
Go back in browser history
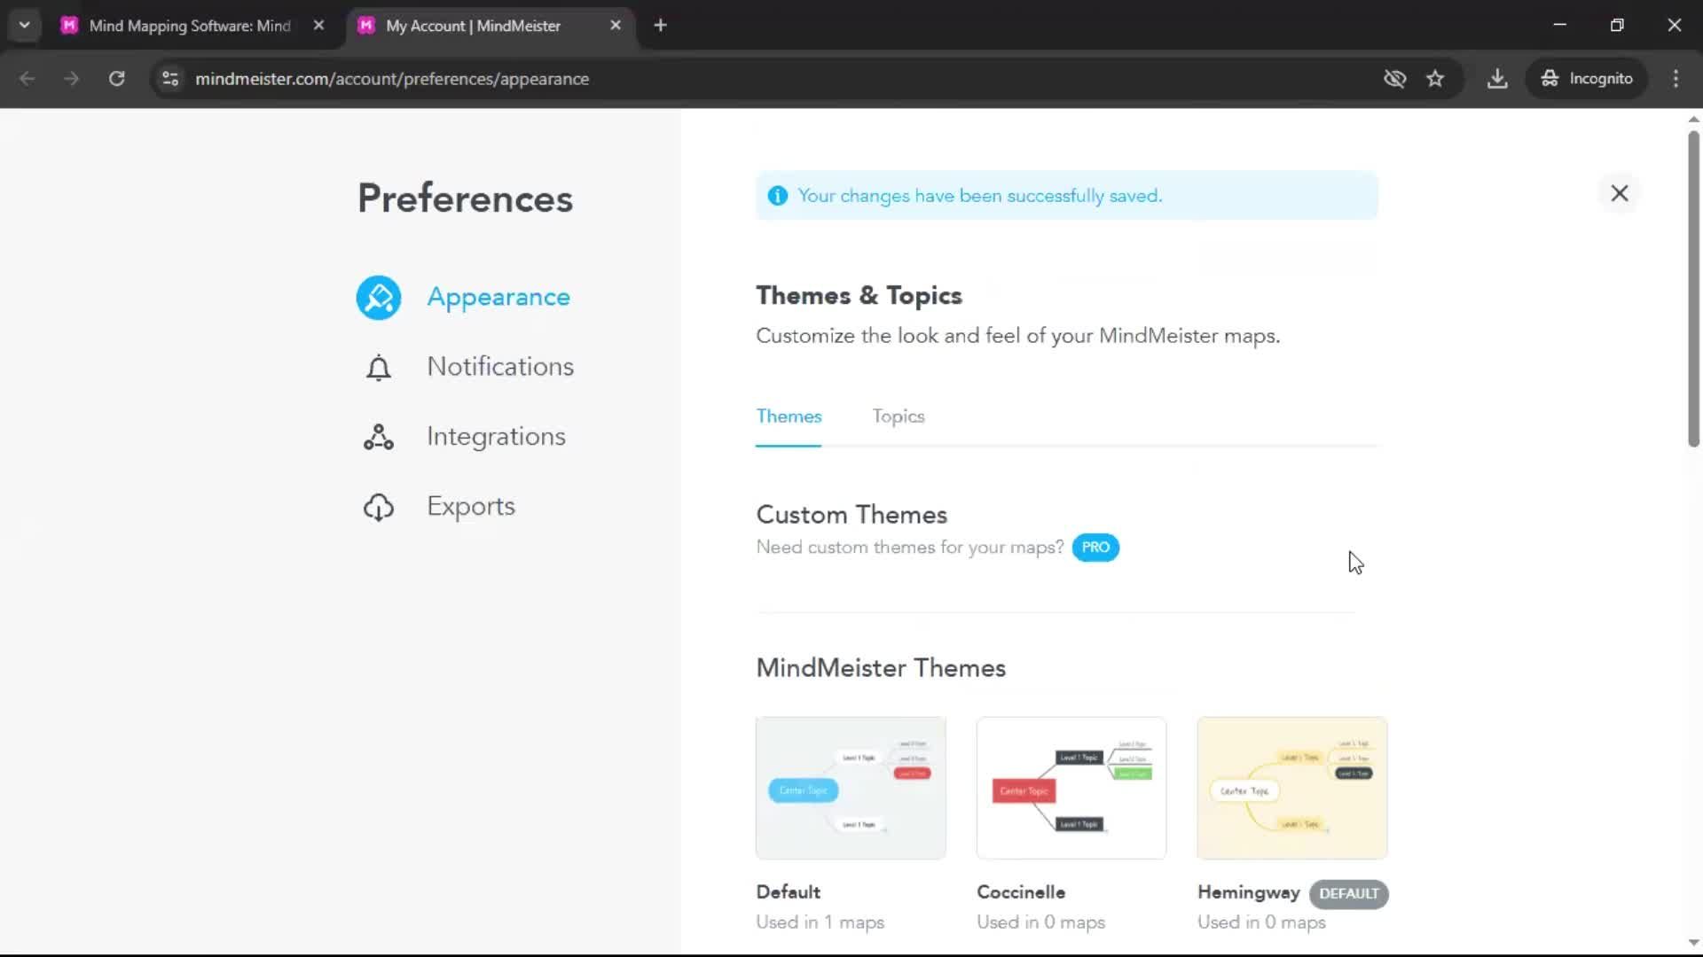(x=27, y=79)
